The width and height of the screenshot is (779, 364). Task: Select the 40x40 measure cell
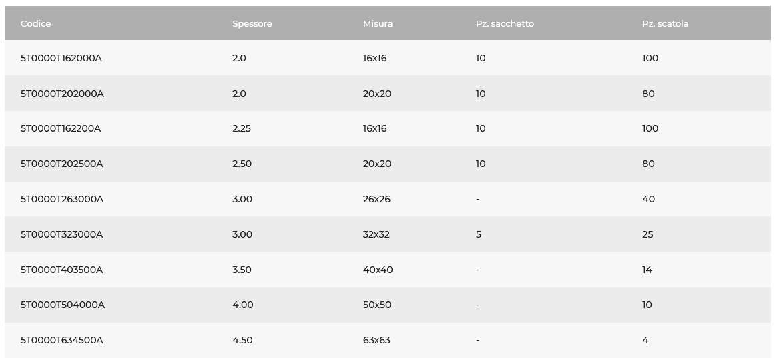click(377, 270)
